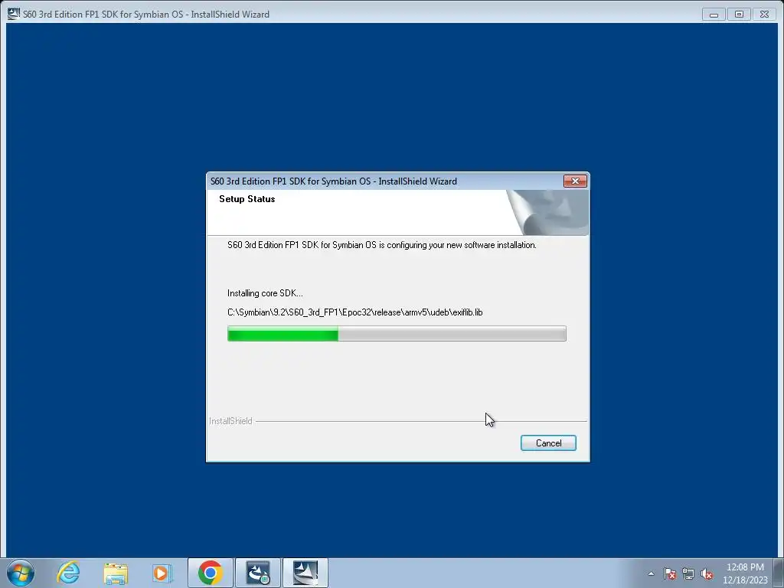
Task: Click the green installation progress bar
Action: [397, 334]
